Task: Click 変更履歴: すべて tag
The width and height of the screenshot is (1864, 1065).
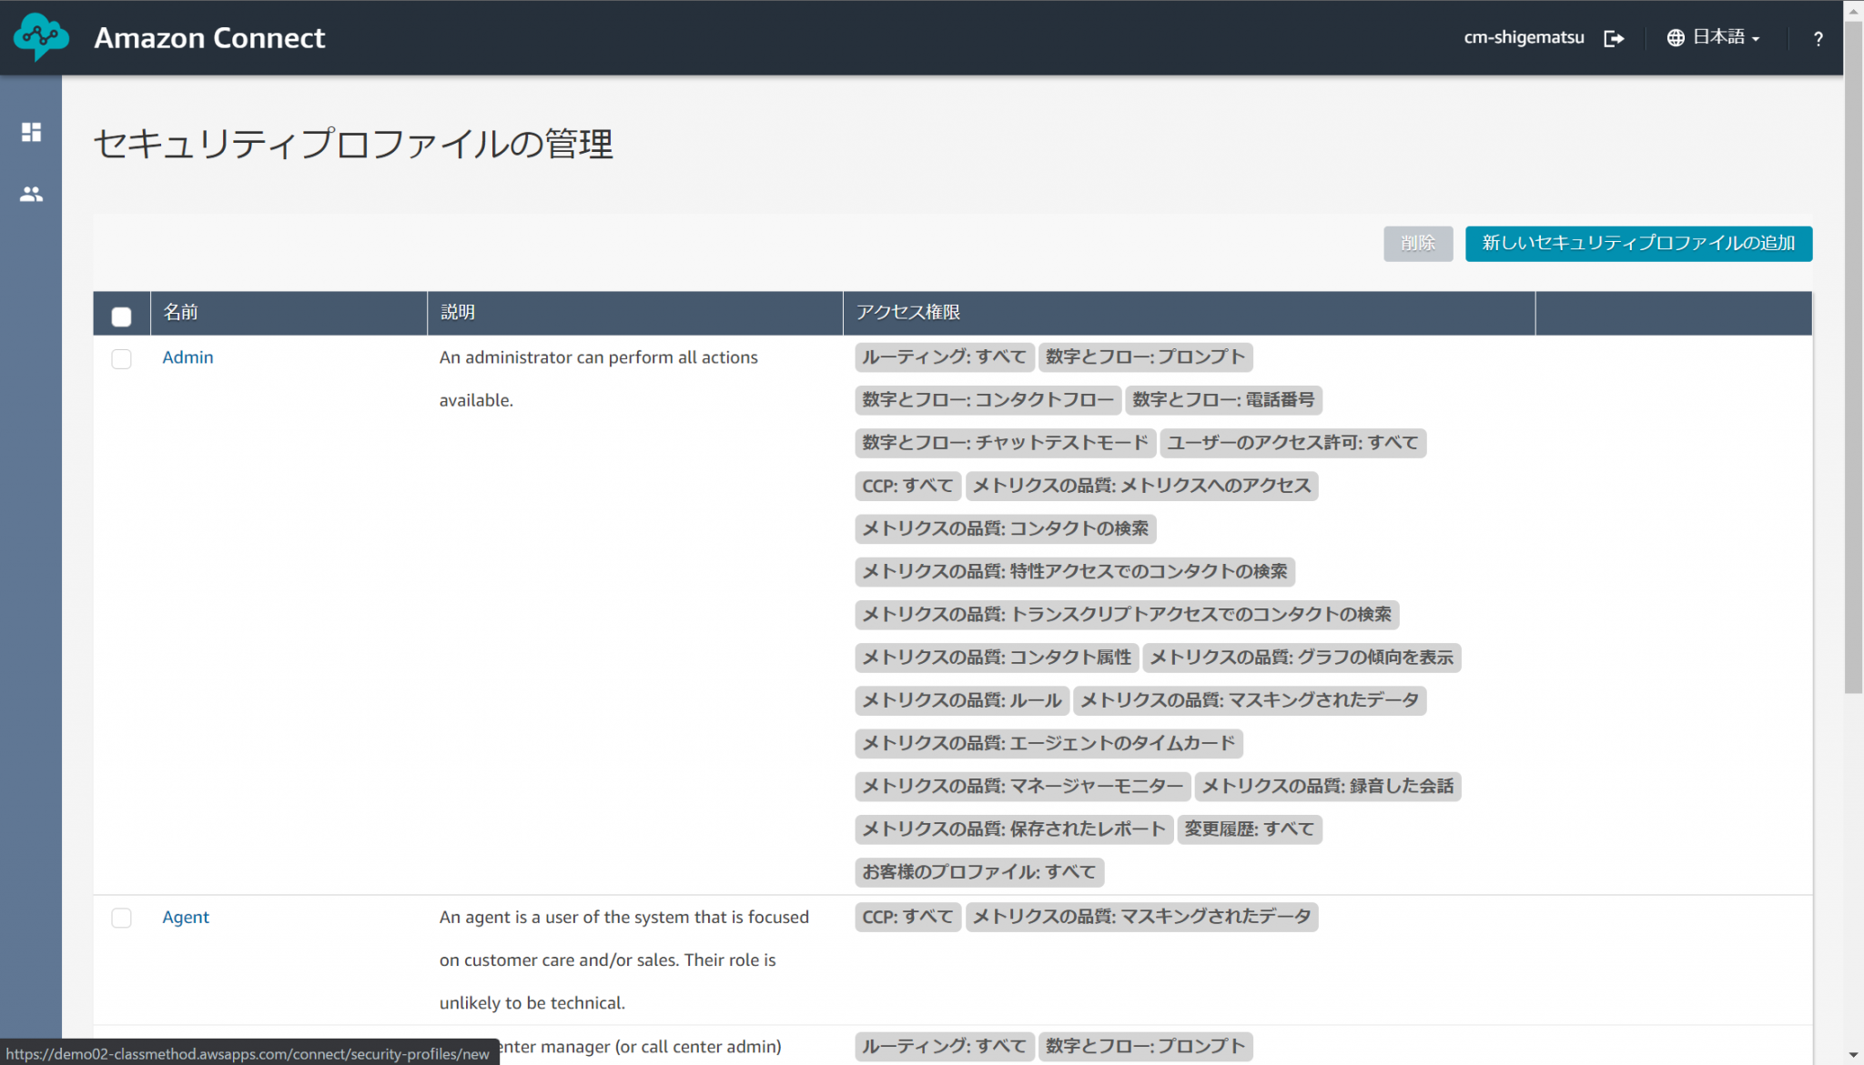Action: tap(1250, 829)
